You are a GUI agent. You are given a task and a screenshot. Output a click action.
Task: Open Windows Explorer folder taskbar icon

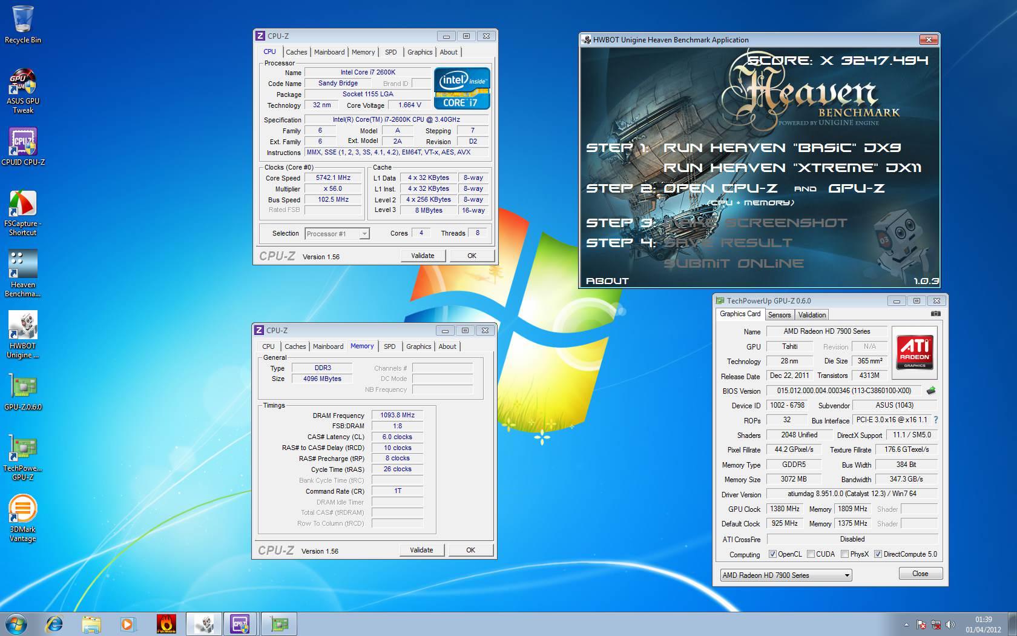coord(91,623)
